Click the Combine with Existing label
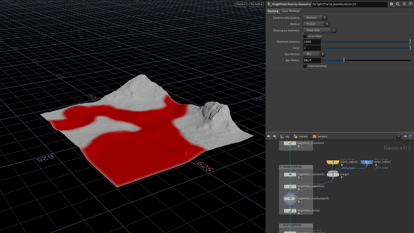This screenshot has width=414, height=233. coord(286,17)
